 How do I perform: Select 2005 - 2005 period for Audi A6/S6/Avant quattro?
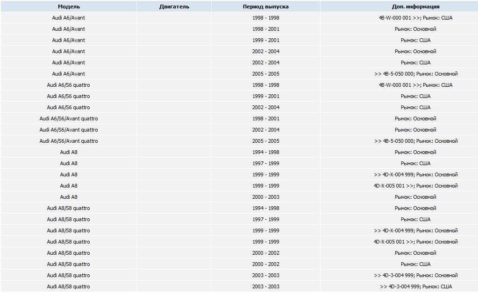265,141
